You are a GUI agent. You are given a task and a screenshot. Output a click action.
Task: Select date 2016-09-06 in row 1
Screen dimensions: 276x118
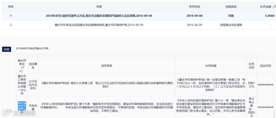pyautogui.click(x=194, y=16)
